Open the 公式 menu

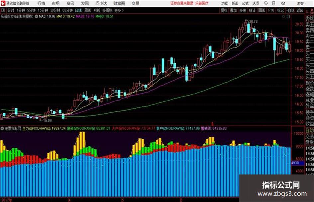[x=245, y=3]
